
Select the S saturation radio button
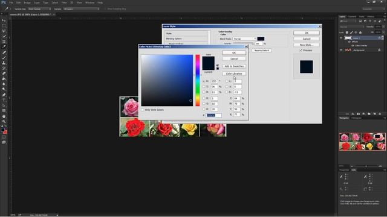pyautogui.click(x=204, y=87)
